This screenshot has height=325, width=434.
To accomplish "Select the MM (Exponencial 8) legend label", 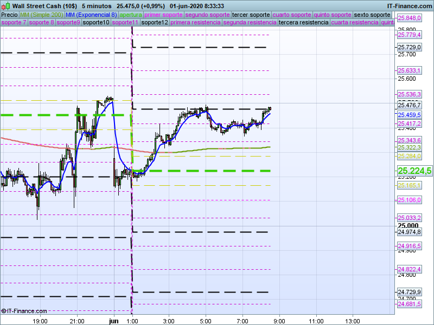I will [91, 15].
